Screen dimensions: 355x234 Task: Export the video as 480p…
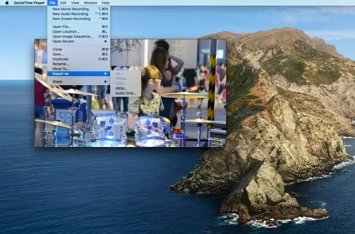pos(121,88)
